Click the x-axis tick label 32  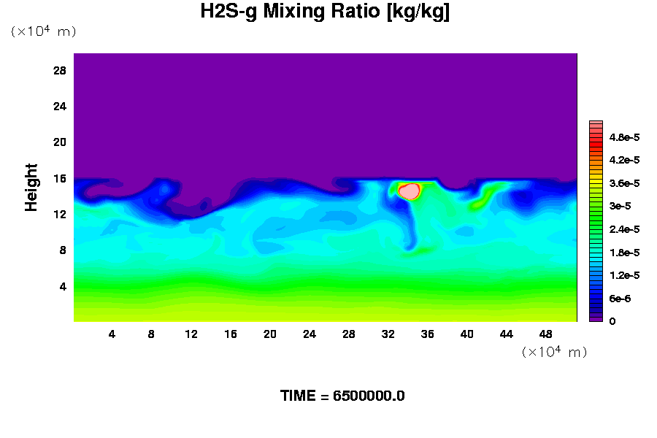point(388,334)
